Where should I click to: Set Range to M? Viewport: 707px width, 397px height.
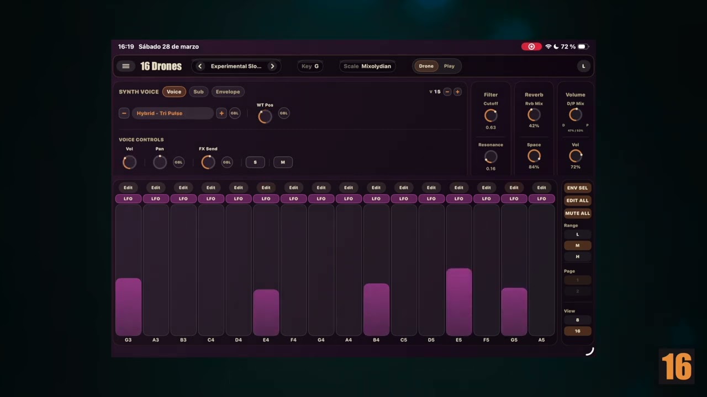[x=577, y=245]
